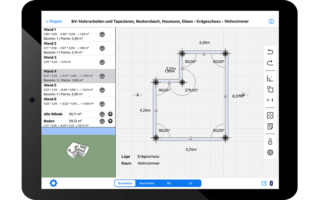Select the Wand 3 row
320x200 pixels.
pyautogui.click(x=78, y=62)
